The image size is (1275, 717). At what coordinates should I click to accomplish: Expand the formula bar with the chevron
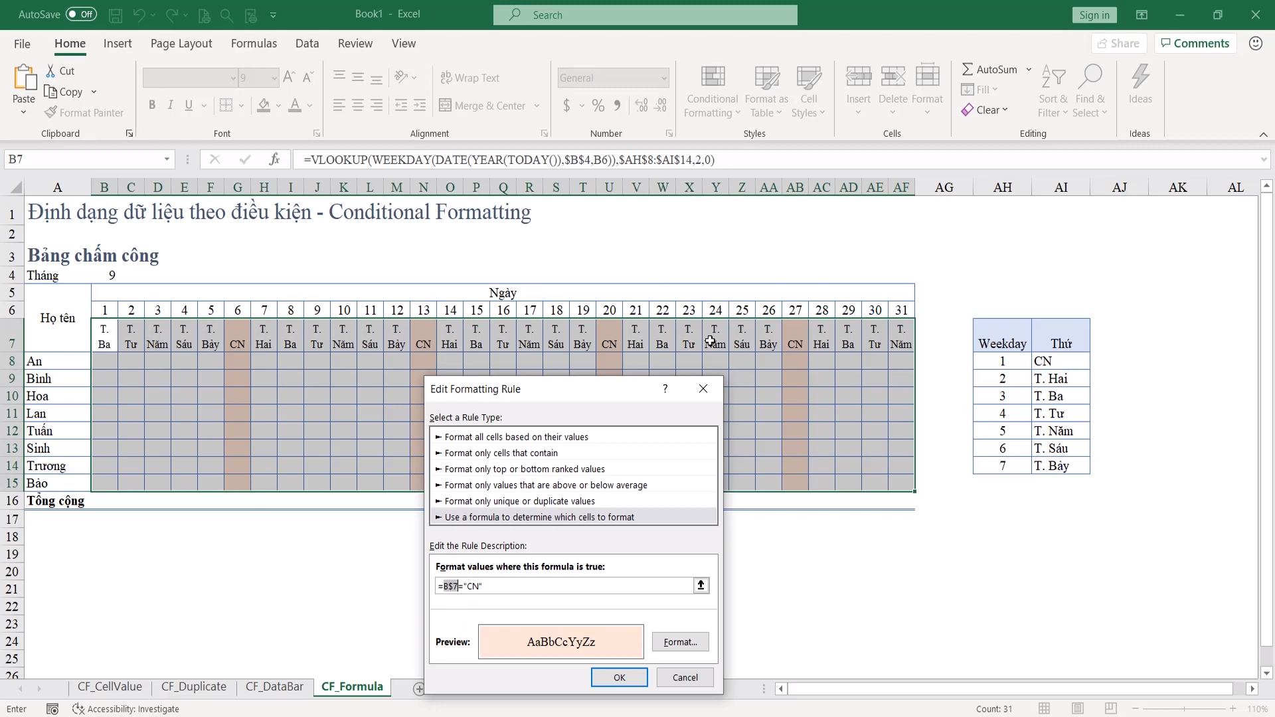pyautogui.click(x=1263, y=159)
